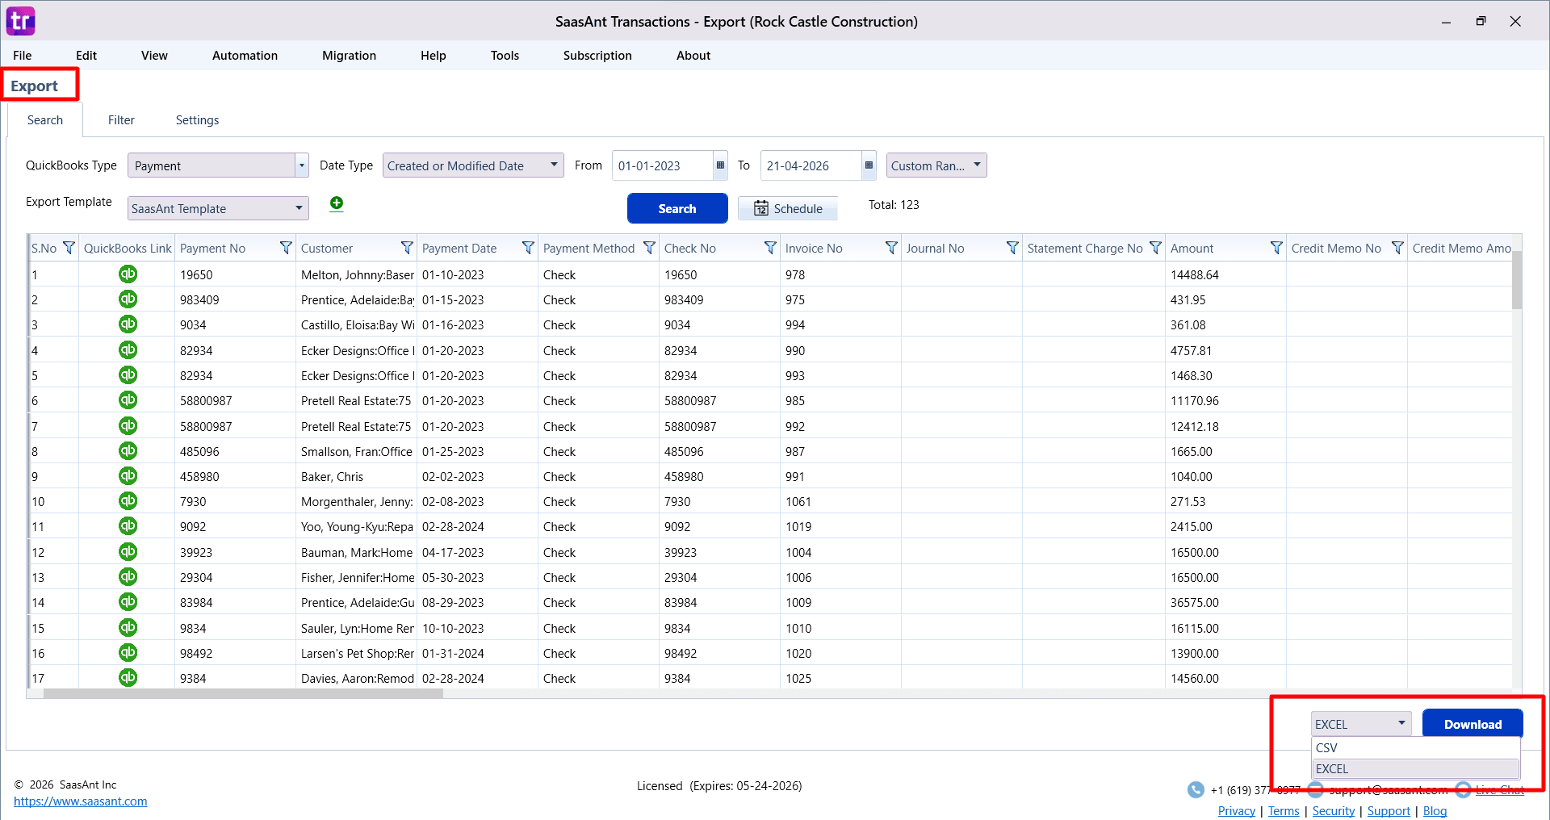Open the To date calendar picker
The height and width of the screenshot is (820, 1550).
pyautogui.click(x=869, y=165)
